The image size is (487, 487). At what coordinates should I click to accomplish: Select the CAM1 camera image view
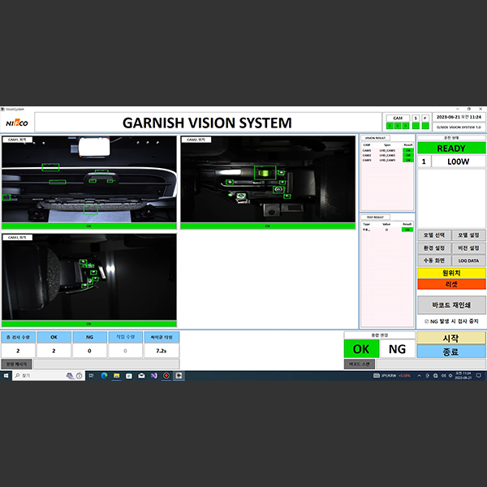click(89, 181)
